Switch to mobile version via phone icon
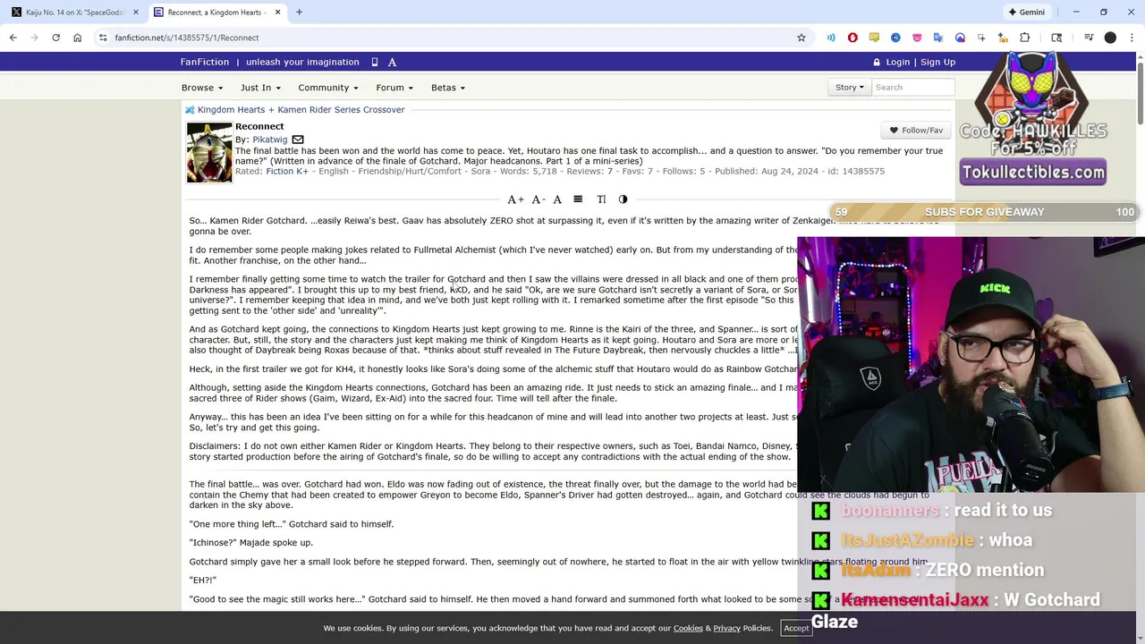The width and height of the screenshot is (1145, 644). (375, 62)
